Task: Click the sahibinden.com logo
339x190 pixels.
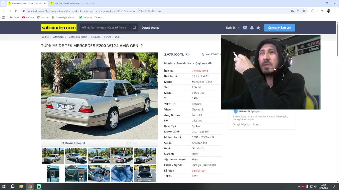Action: point(59,27)
